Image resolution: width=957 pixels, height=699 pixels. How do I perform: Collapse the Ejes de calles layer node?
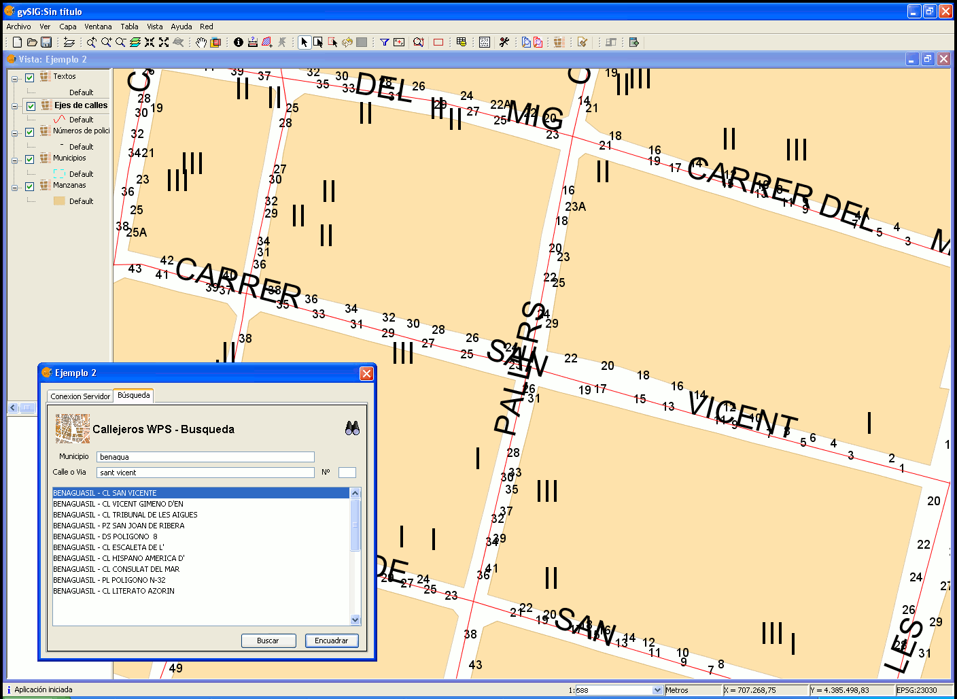point(15,106)
